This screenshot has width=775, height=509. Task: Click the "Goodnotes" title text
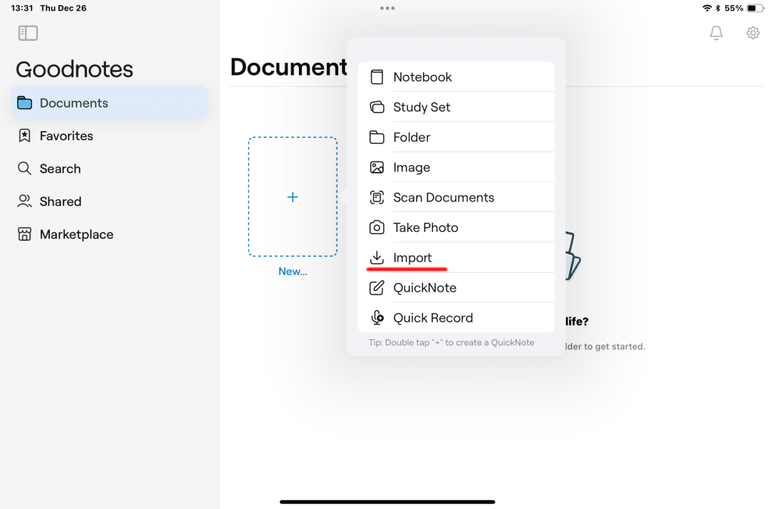tap(75, 69)
